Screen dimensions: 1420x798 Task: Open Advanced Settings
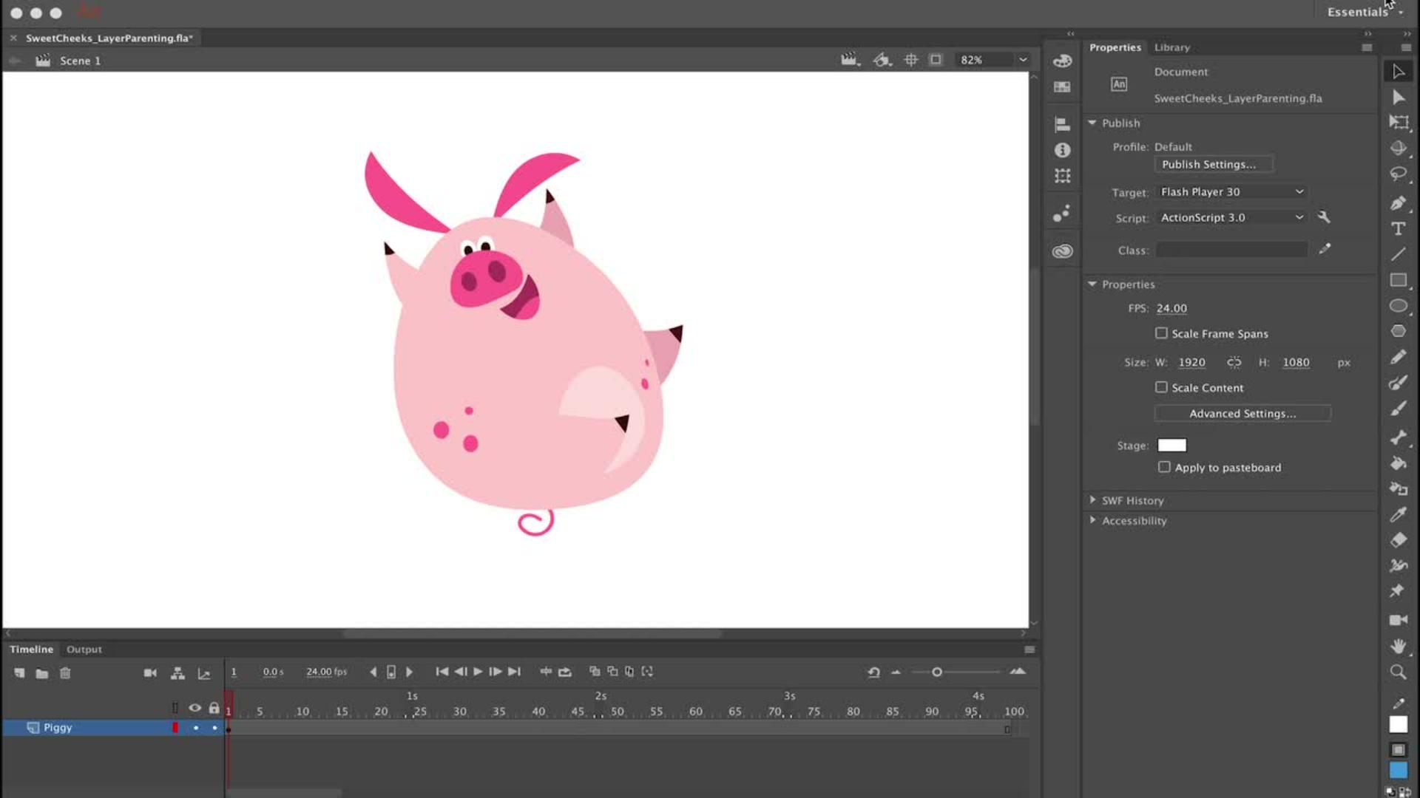click(1242, 413)
